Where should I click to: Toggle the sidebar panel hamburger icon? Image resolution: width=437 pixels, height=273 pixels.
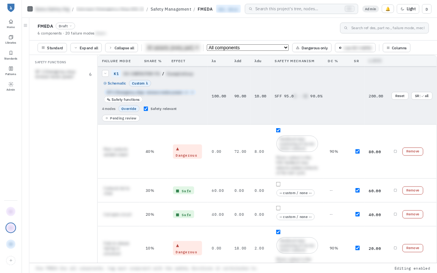pyautogui.click(x=25, y=26)
